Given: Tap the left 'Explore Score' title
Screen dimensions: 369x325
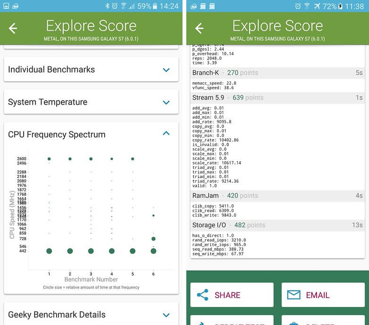Looking at the screenshot, I should (x=91, y=26).
